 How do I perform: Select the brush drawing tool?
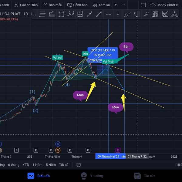[x=127, y=15]
